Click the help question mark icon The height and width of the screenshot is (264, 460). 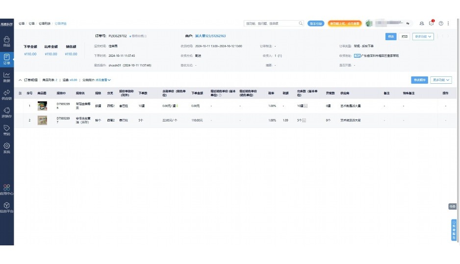[x=441, y=23]
